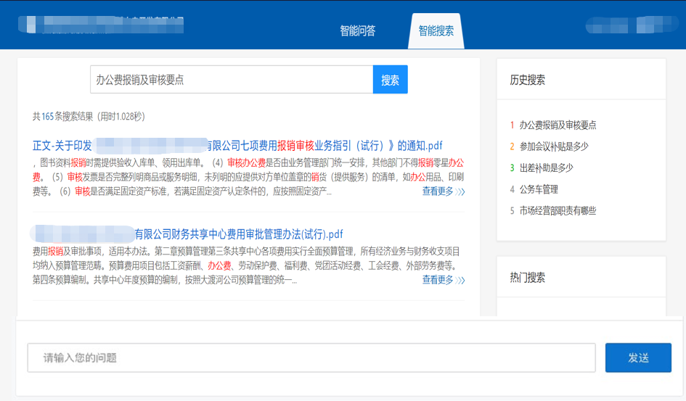Screen dimensions: 686x401
Task: Click the 共165条搜索结果 count text
Action: [x=89, y=116]
